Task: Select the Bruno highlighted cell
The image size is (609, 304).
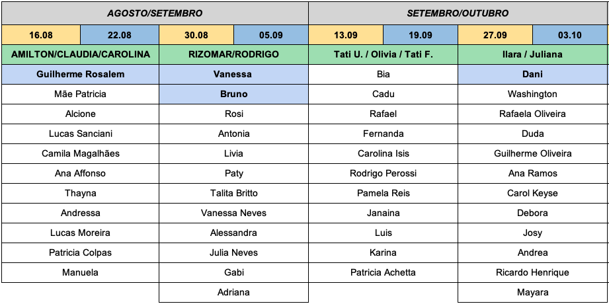Action: [234, 94]
